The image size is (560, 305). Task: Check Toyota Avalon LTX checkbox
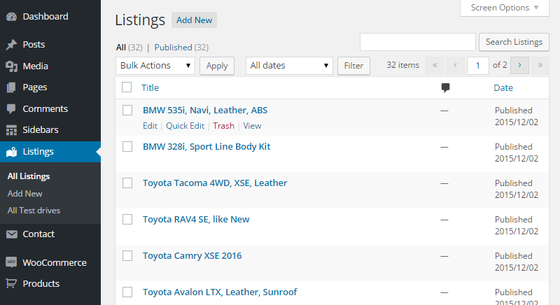pos(127,292)
